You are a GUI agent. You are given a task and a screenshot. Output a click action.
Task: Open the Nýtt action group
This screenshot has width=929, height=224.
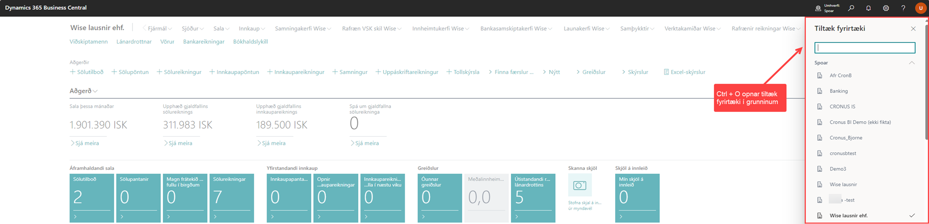click(552, 72)
